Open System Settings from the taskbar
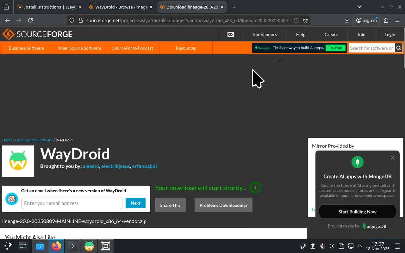This screenshot has width=405, height=253. pos(23,246)
